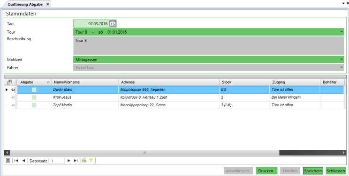Click the pin icon in Abgabe column header

(x=47, y=82)
